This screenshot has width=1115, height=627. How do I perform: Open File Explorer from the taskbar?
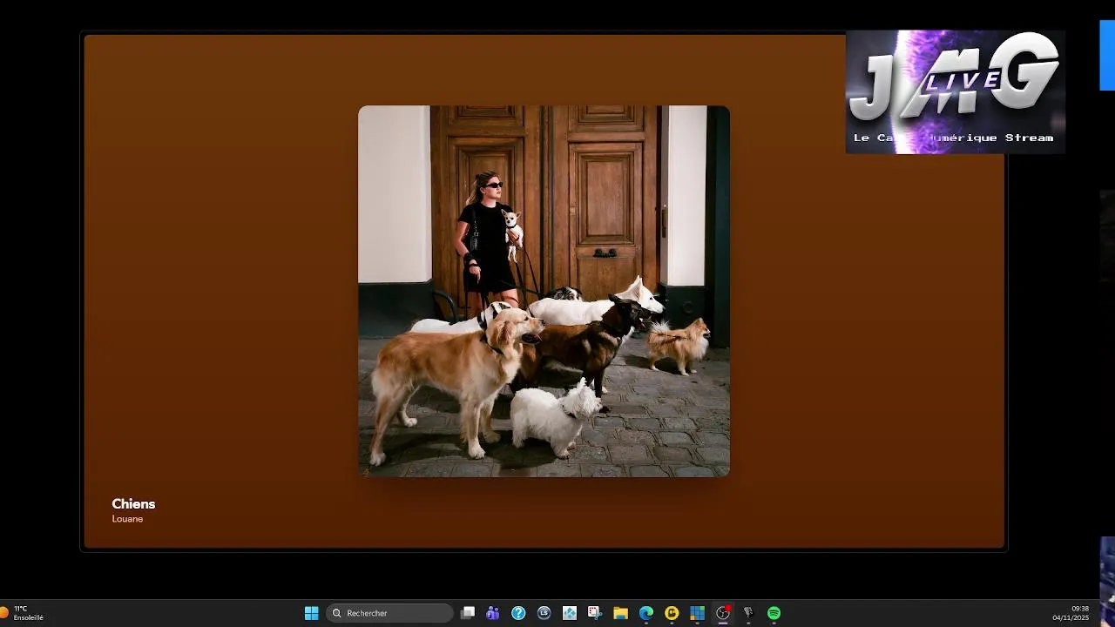(x=620, y=613)
